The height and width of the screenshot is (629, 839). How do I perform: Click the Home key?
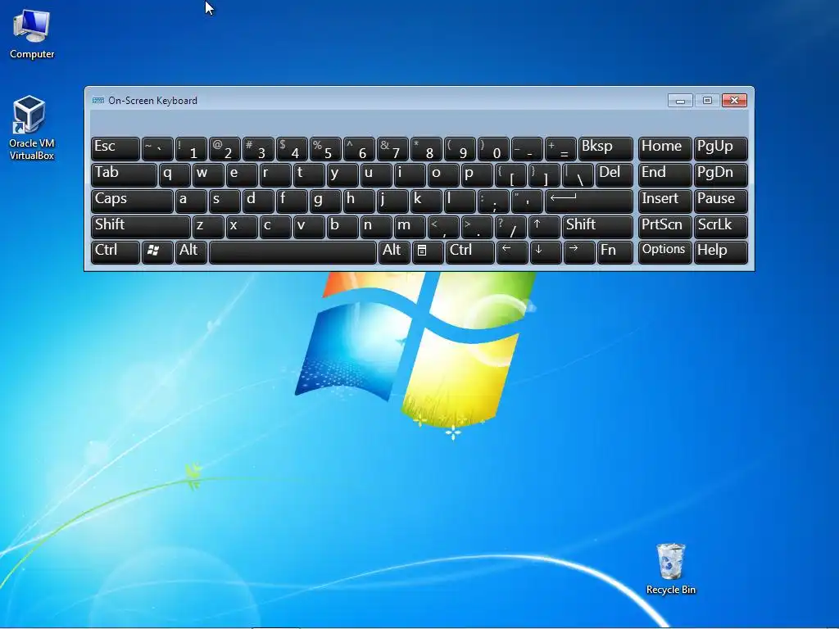(664, 148)
